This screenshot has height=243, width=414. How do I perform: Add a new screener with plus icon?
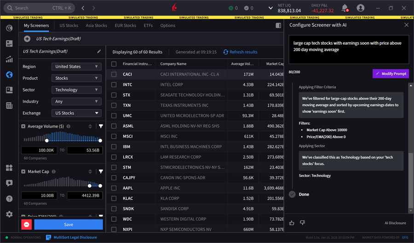coord(27,39)
